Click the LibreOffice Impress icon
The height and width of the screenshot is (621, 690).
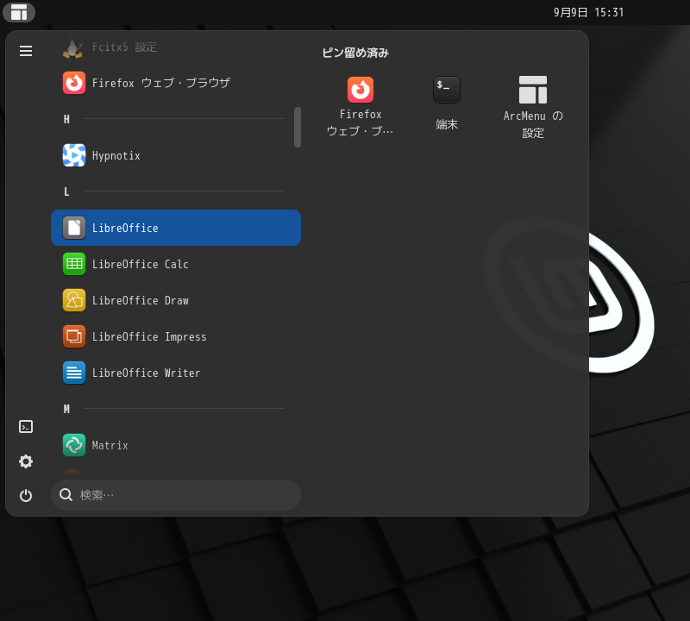(x=74, y=336)
